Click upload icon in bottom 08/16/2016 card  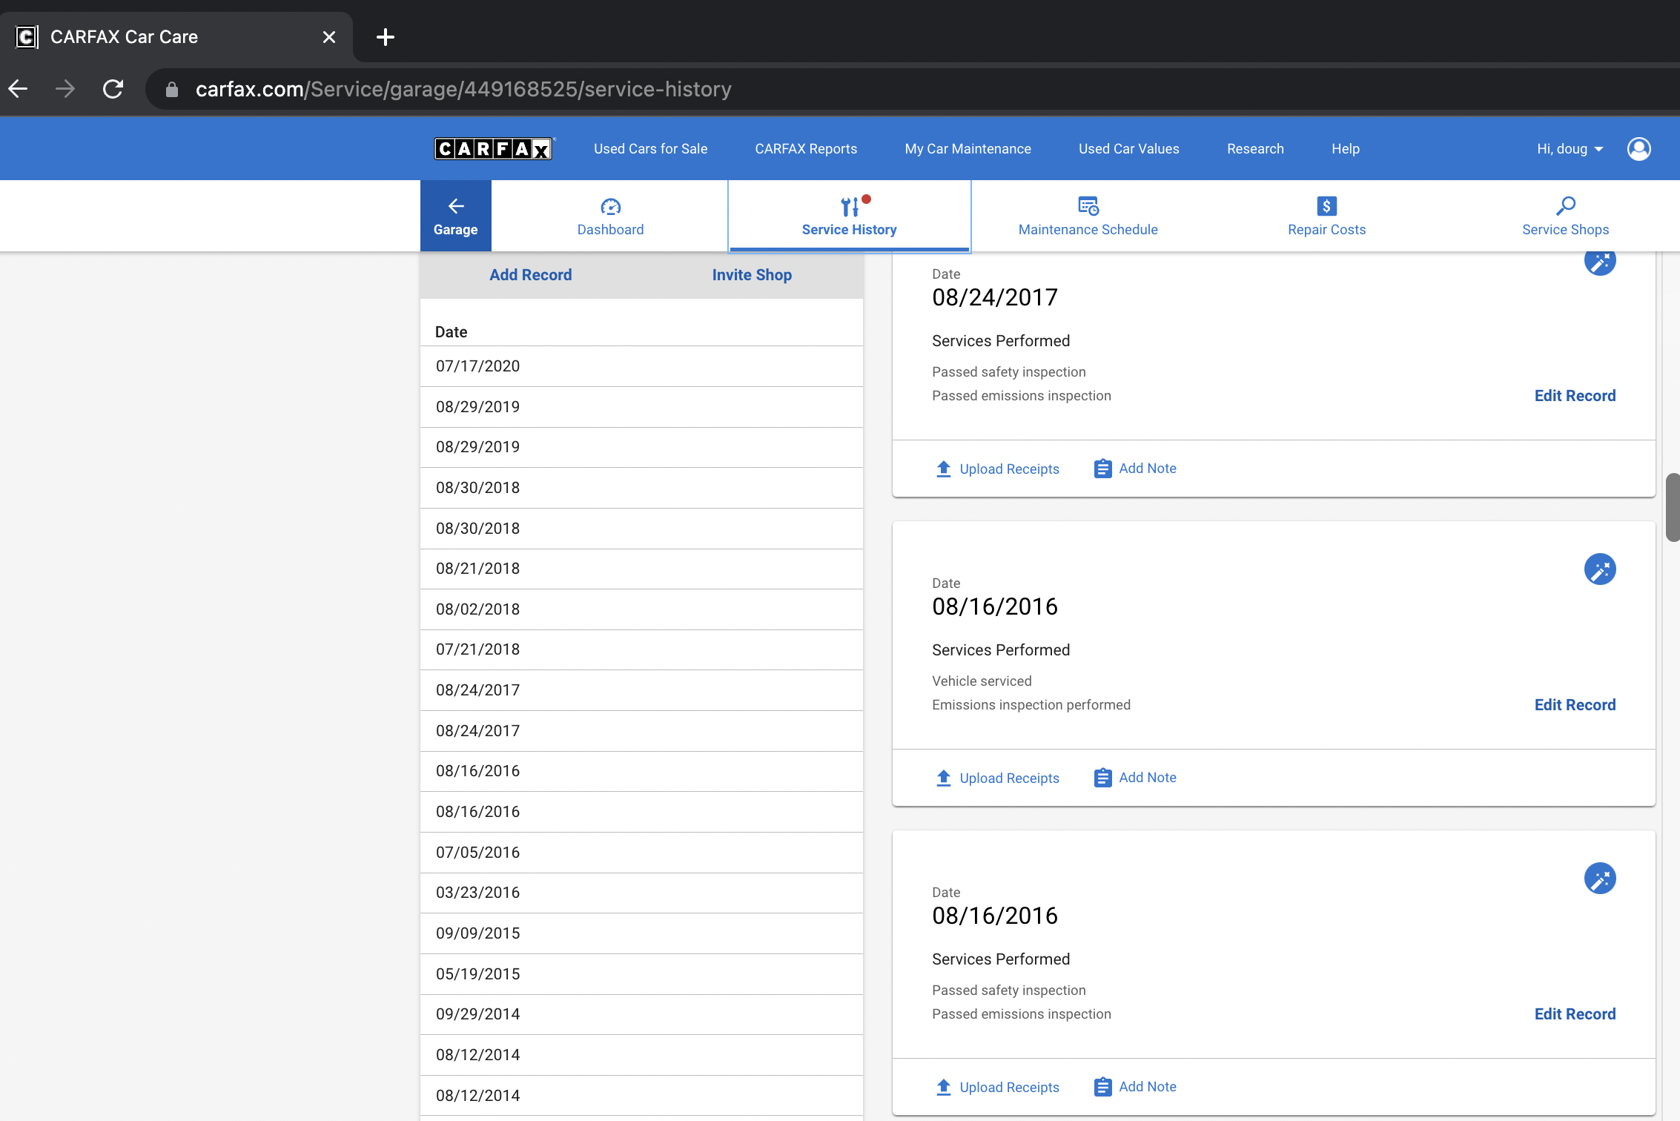(x=944, y=1087)
